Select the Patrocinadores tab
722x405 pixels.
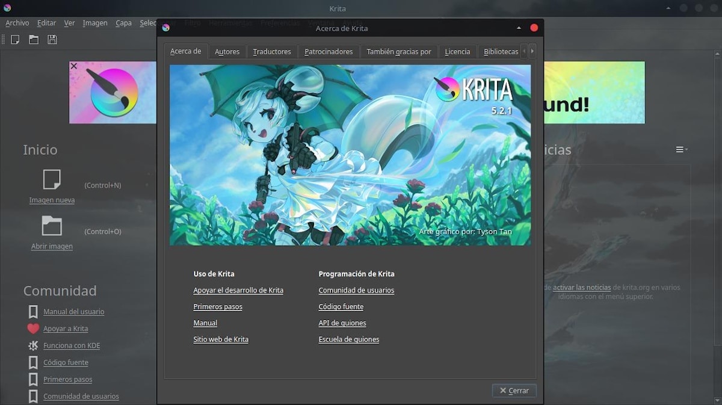(329, 52)
